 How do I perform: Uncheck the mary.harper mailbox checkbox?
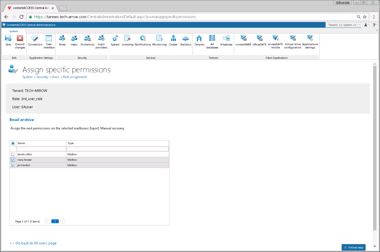point(13,160)
